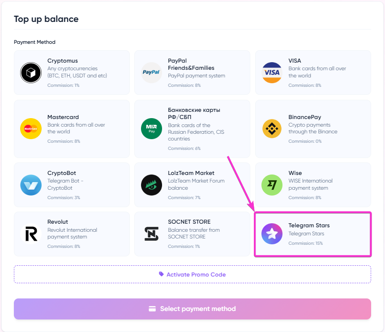Choose CryptoBot Telegram Bot payment
Viewport: 385px width, 332px height.
tap(72, 185)
